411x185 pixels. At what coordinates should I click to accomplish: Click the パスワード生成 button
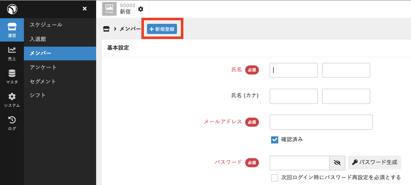tap(375, 162)
